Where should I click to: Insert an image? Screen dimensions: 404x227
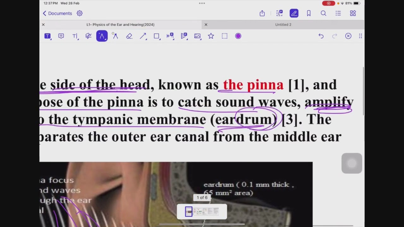[198, 36]
